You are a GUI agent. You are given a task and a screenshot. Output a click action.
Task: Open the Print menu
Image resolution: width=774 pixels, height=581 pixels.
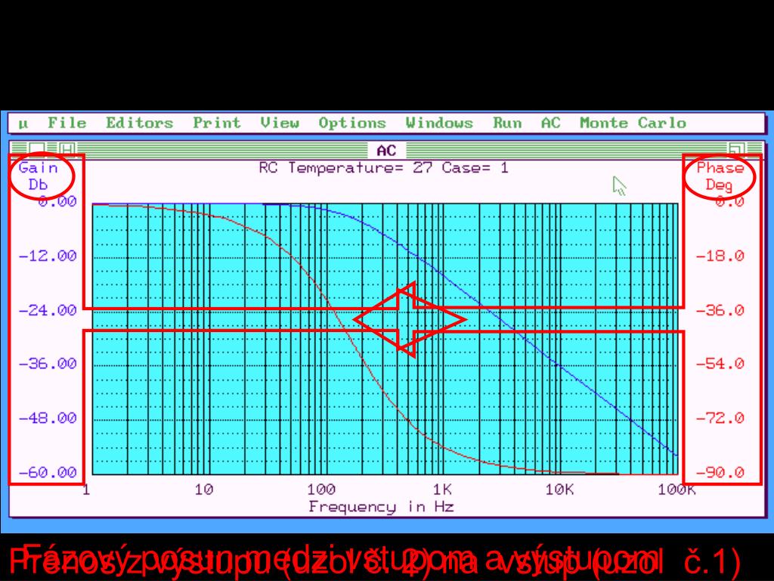click(217, 123)
